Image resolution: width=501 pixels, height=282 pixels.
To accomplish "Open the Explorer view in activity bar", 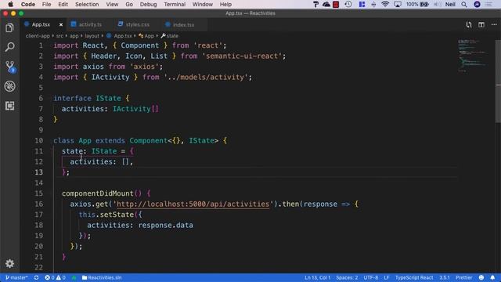I will [9, 28].
